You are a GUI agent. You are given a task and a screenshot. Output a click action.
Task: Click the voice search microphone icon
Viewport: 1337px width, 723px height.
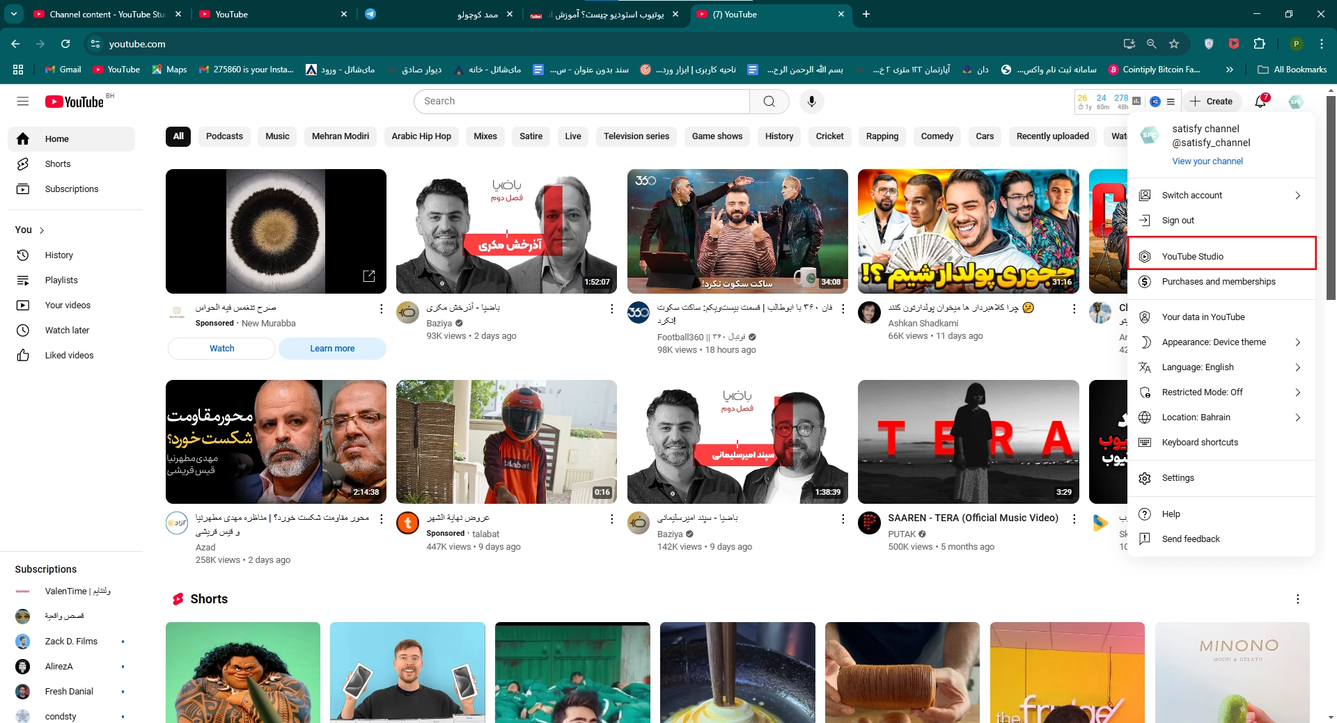coord(811,102)
